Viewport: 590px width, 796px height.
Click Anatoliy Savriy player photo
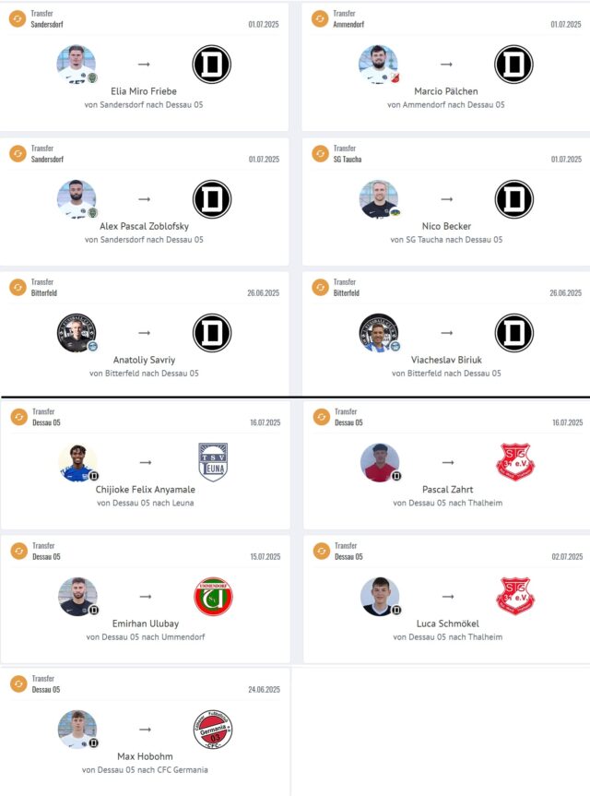click(77, 333)
